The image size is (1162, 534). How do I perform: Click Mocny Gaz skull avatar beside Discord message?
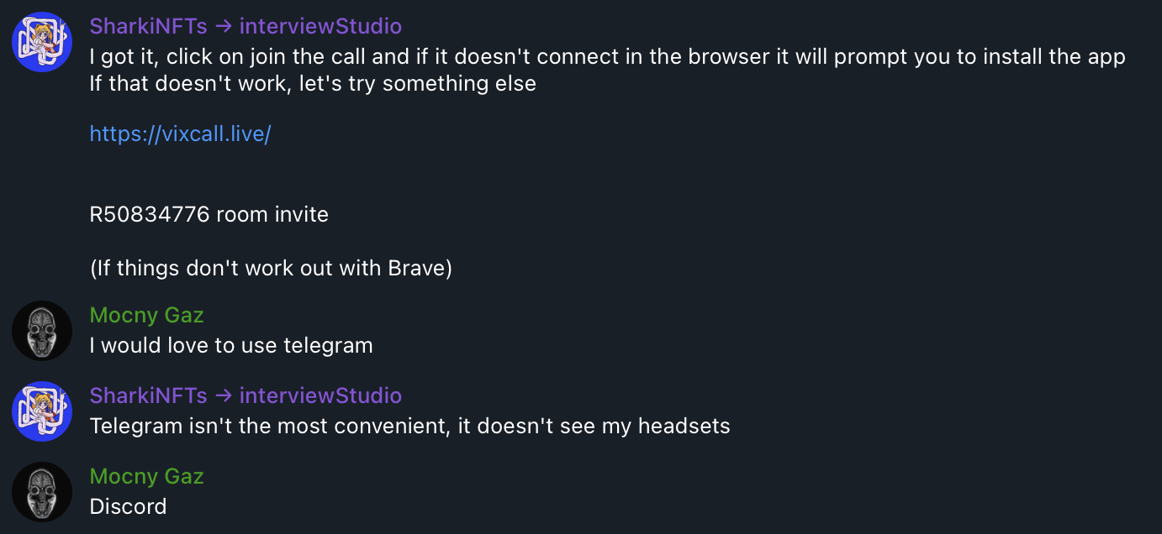click(x=42, y=492)
